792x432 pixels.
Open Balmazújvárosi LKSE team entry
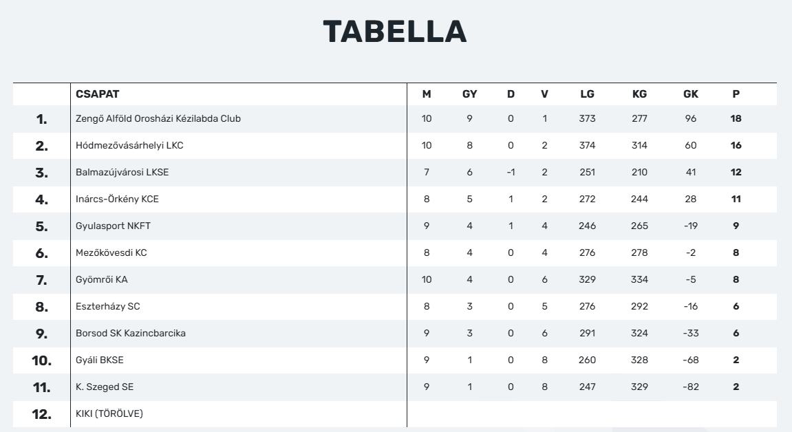pyautogui.click(x=122, y=172)
